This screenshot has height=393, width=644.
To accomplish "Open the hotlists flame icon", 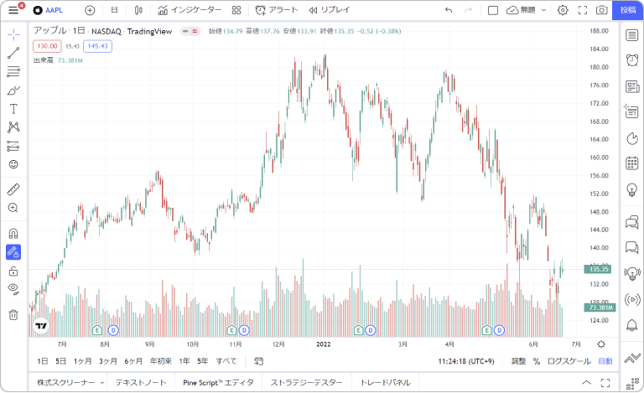I will [x=632, y=138].
